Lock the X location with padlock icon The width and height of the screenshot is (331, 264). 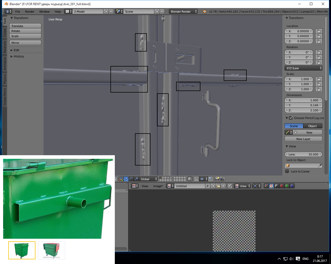click(x=319, y=31)
